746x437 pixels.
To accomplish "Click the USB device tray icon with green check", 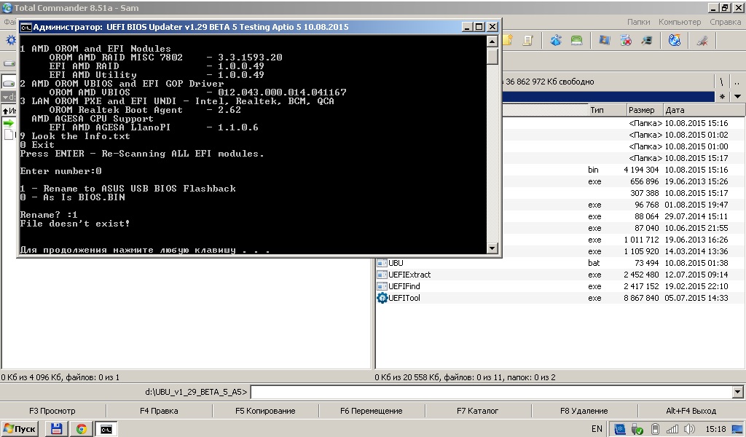I will (637, 429).
